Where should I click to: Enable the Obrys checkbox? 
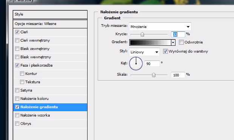[17, 124]
